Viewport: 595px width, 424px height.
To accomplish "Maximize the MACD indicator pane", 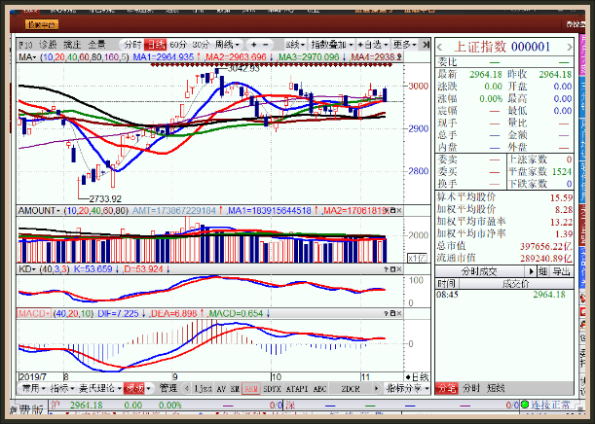I will [393, 313].
